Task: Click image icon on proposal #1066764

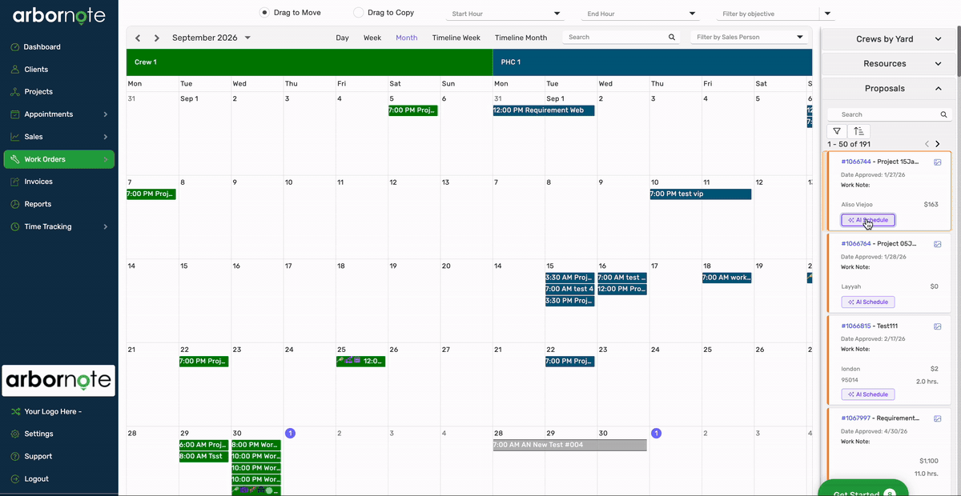Action: coord(938,244)
